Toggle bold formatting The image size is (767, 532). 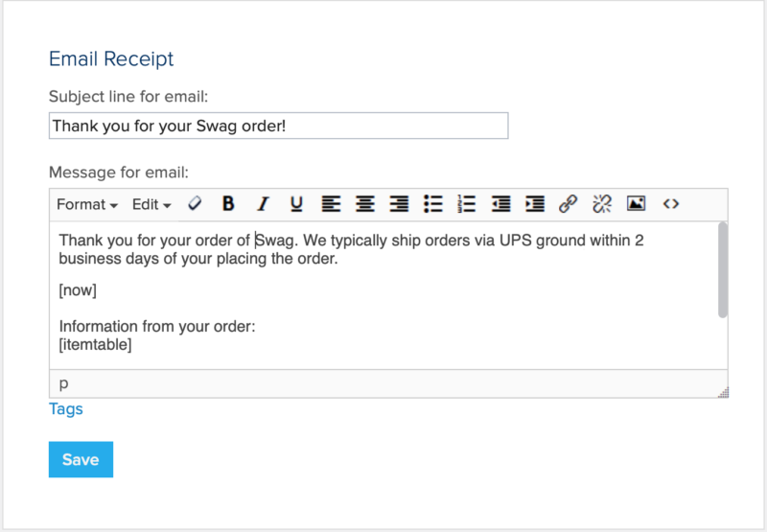228,204
